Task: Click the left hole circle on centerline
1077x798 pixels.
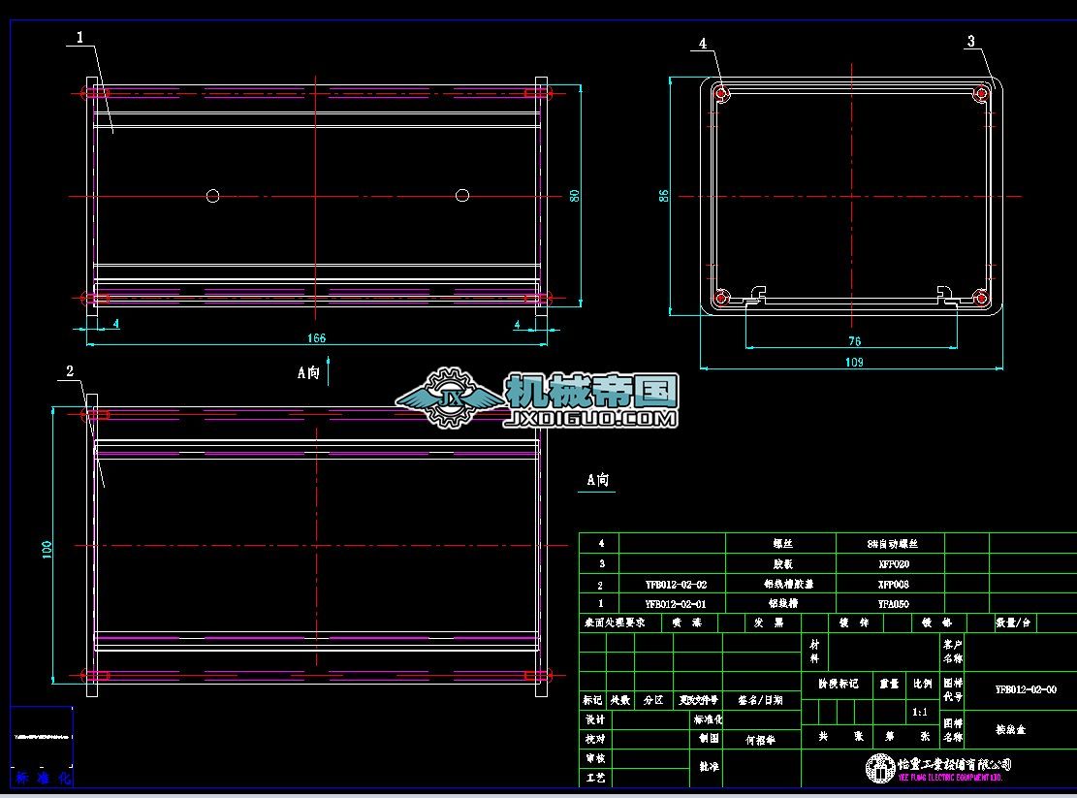Action: [x=213, y=196]
